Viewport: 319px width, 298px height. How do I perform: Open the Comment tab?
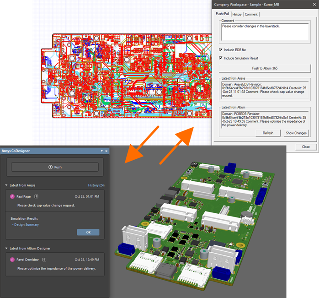(x=250, y=14)
